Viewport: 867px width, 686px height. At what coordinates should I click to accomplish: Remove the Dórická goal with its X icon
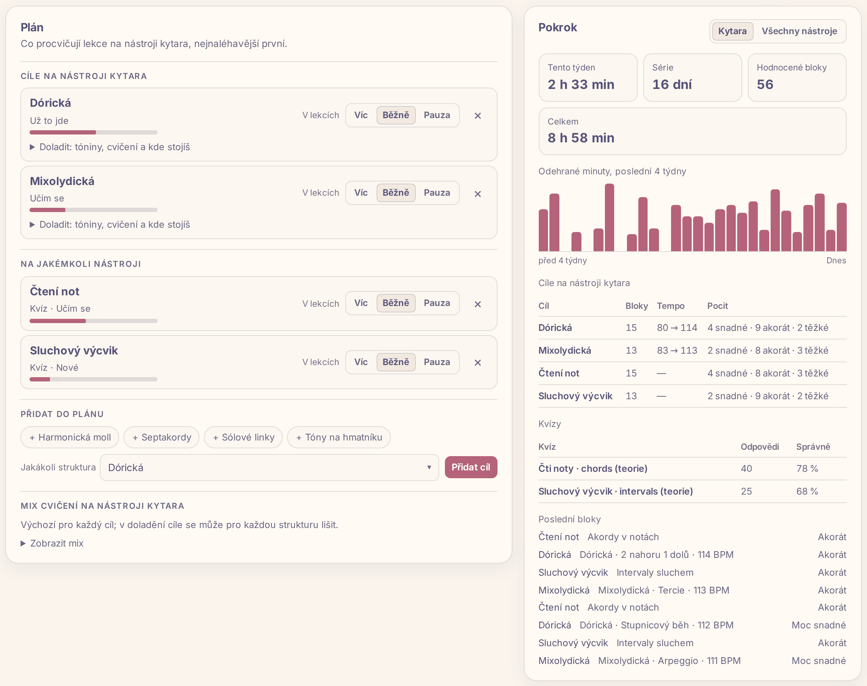[478, 116]
